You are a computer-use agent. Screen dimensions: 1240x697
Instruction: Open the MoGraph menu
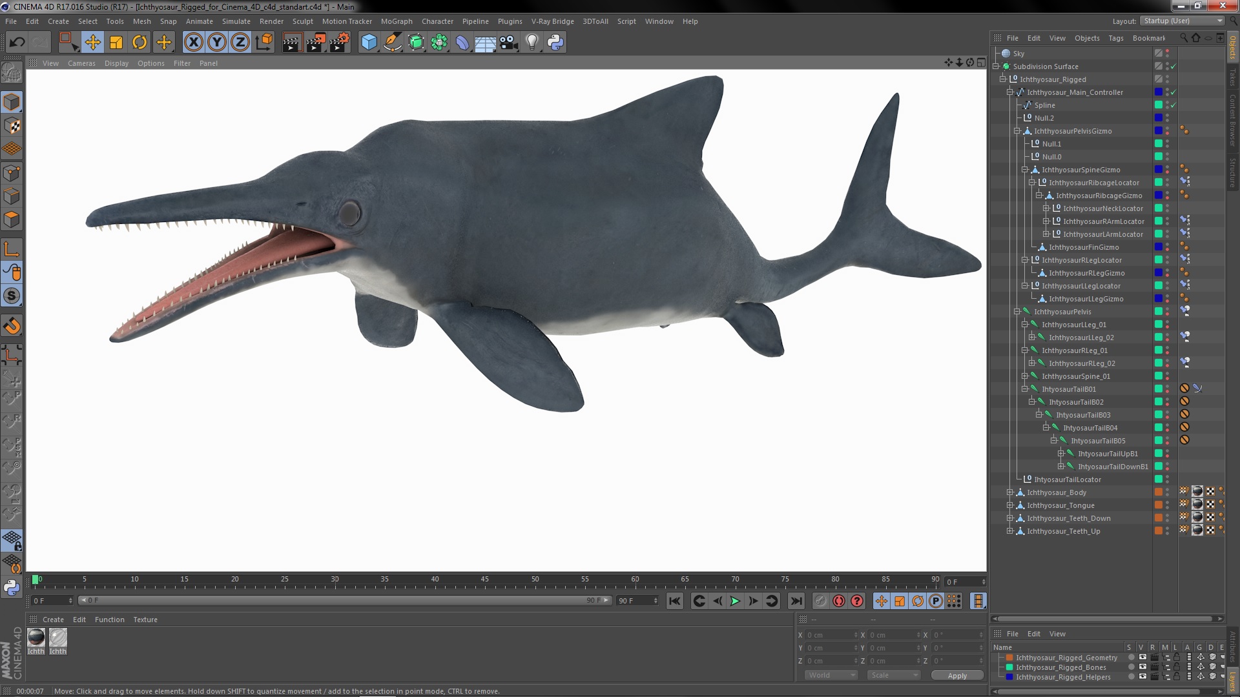tap(396, 21)
